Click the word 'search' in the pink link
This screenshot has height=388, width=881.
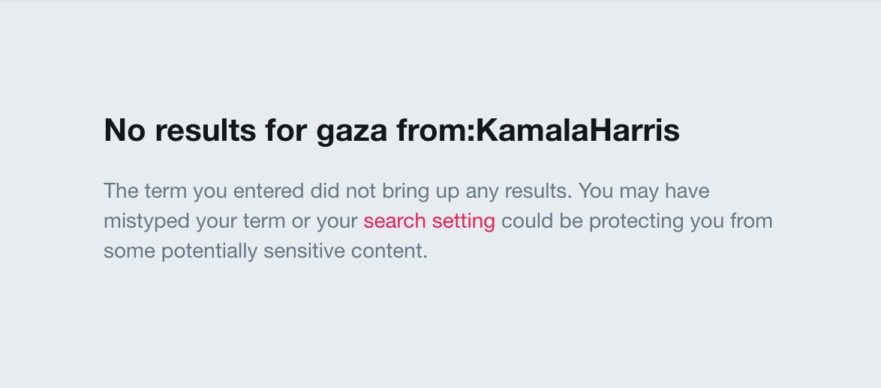395,221
